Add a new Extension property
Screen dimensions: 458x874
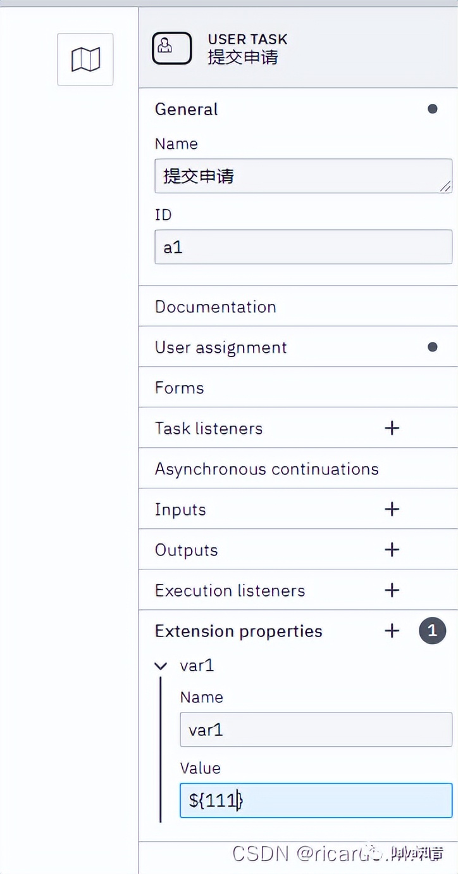click(392, 631)
